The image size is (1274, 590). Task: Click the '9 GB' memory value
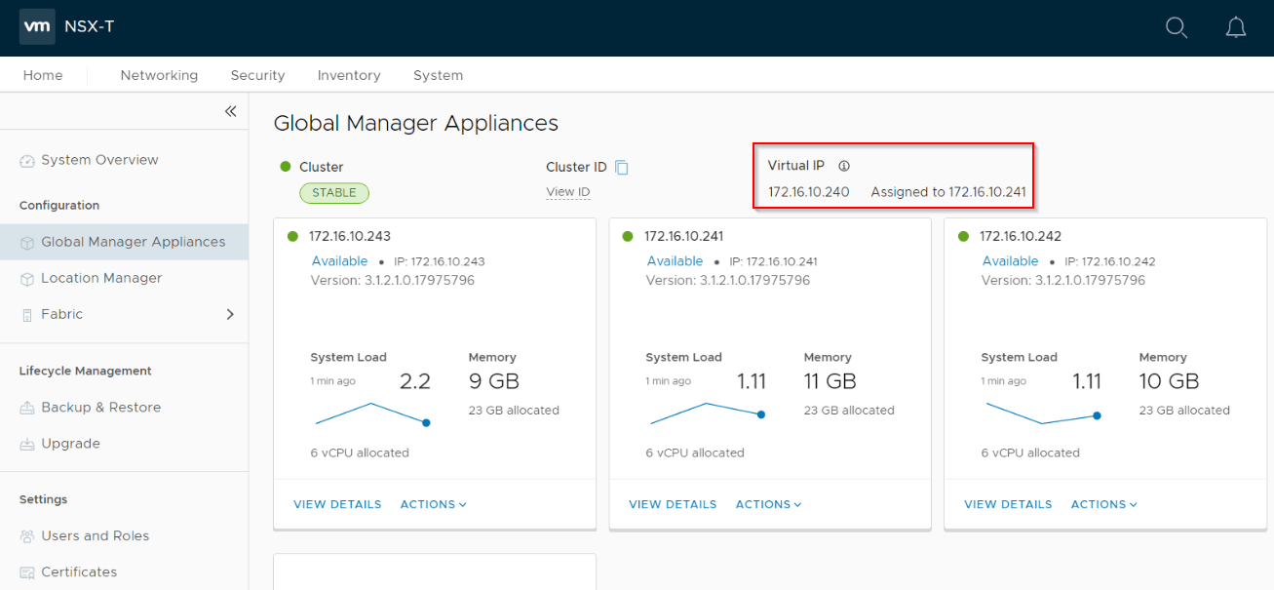click(x=493, y=381)
